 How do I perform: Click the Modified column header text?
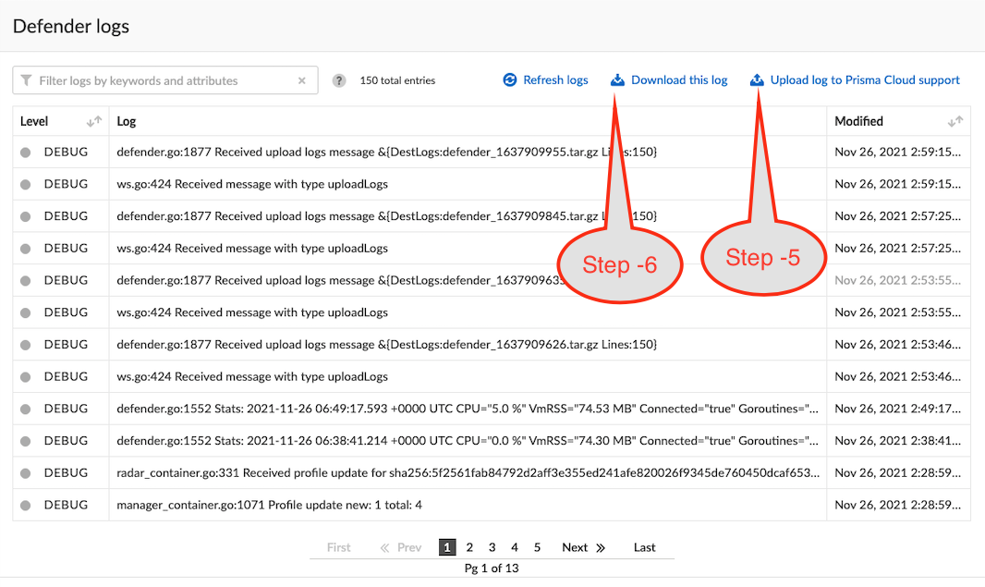(858, 121)
